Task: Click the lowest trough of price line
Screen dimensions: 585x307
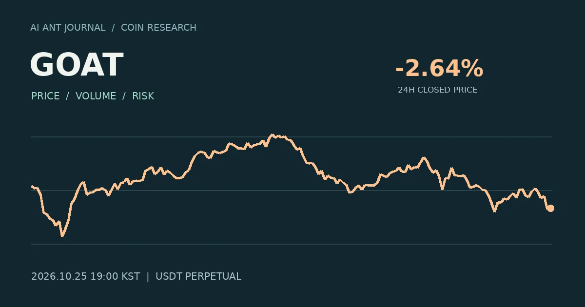Action: tap(62, 236)
